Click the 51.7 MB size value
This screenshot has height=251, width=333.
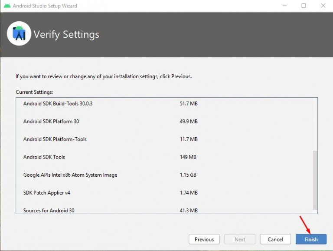pyautogui.click(x=189, y=104)
